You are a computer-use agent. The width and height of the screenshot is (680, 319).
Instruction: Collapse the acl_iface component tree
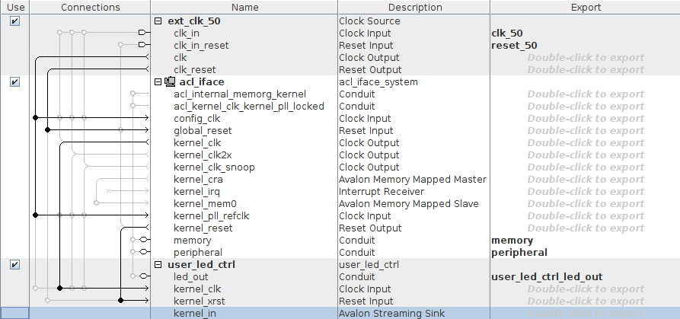coord(158,82)
